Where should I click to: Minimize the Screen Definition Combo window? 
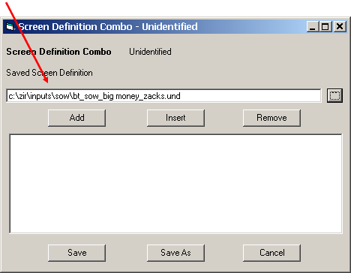[x=313, y=26]
